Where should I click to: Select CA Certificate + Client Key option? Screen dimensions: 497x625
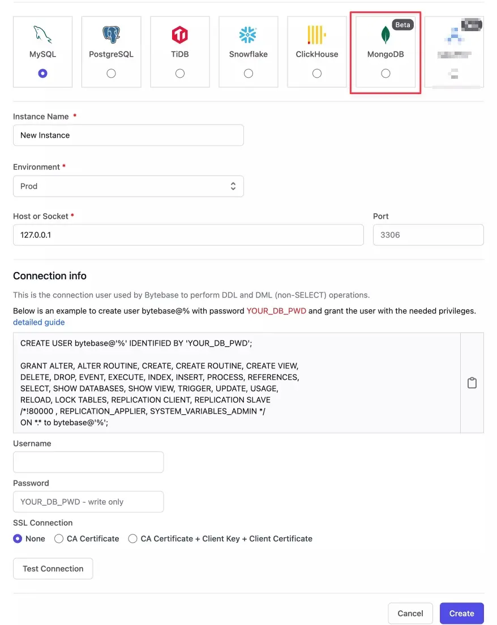(x=132, y=538)
